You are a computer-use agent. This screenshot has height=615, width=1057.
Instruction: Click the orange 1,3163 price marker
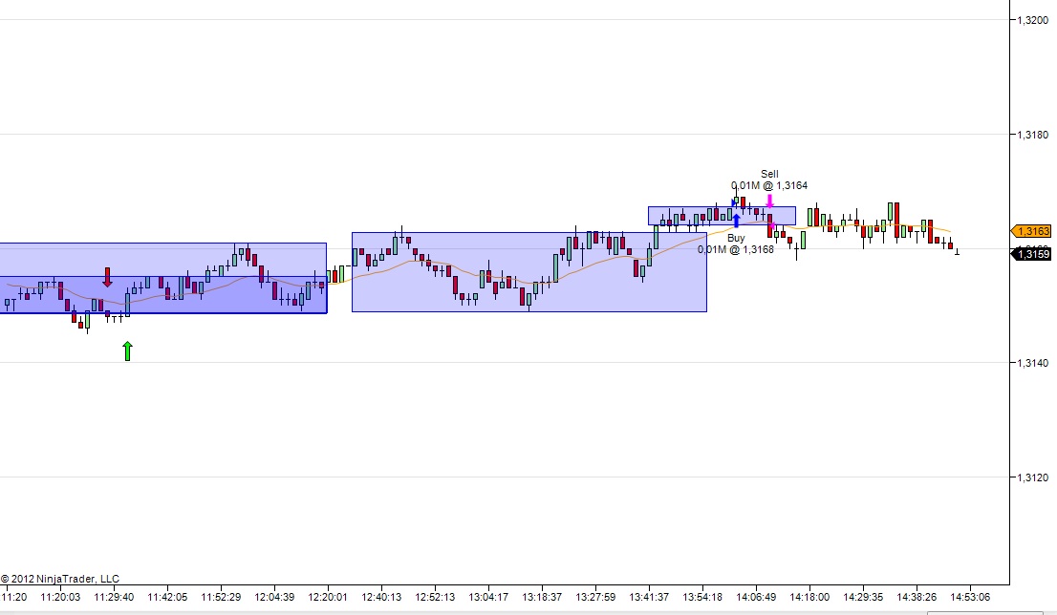point(1031,231)
